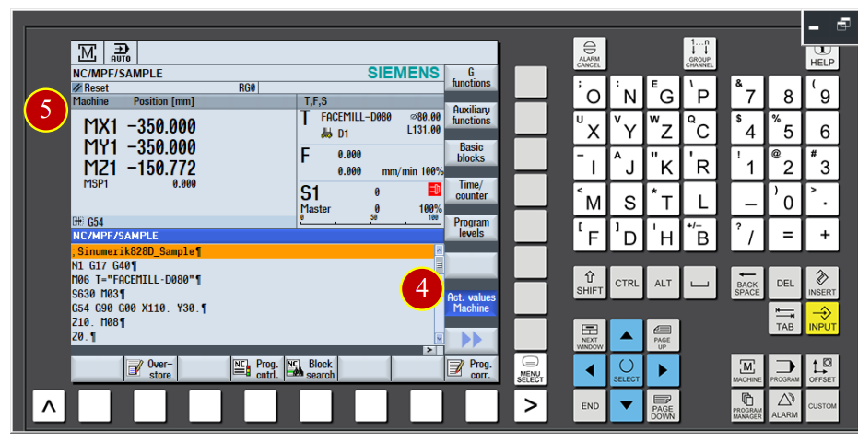Click the letter T key
Image resolution: width=858 pixels, height=442 pixels.
(x=663, y=199)
